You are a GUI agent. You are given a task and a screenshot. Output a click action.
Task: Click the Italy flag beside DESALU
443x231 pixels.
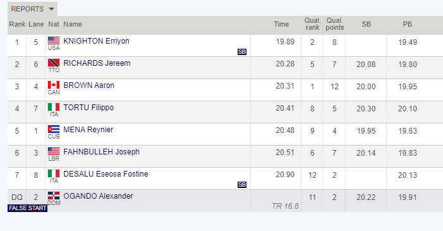pyautogui.click(x=54, y=173)
